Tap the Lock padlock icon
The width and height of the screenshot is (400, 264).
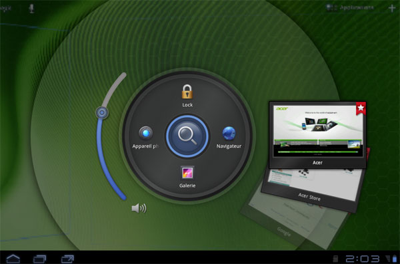coord(187,92)
